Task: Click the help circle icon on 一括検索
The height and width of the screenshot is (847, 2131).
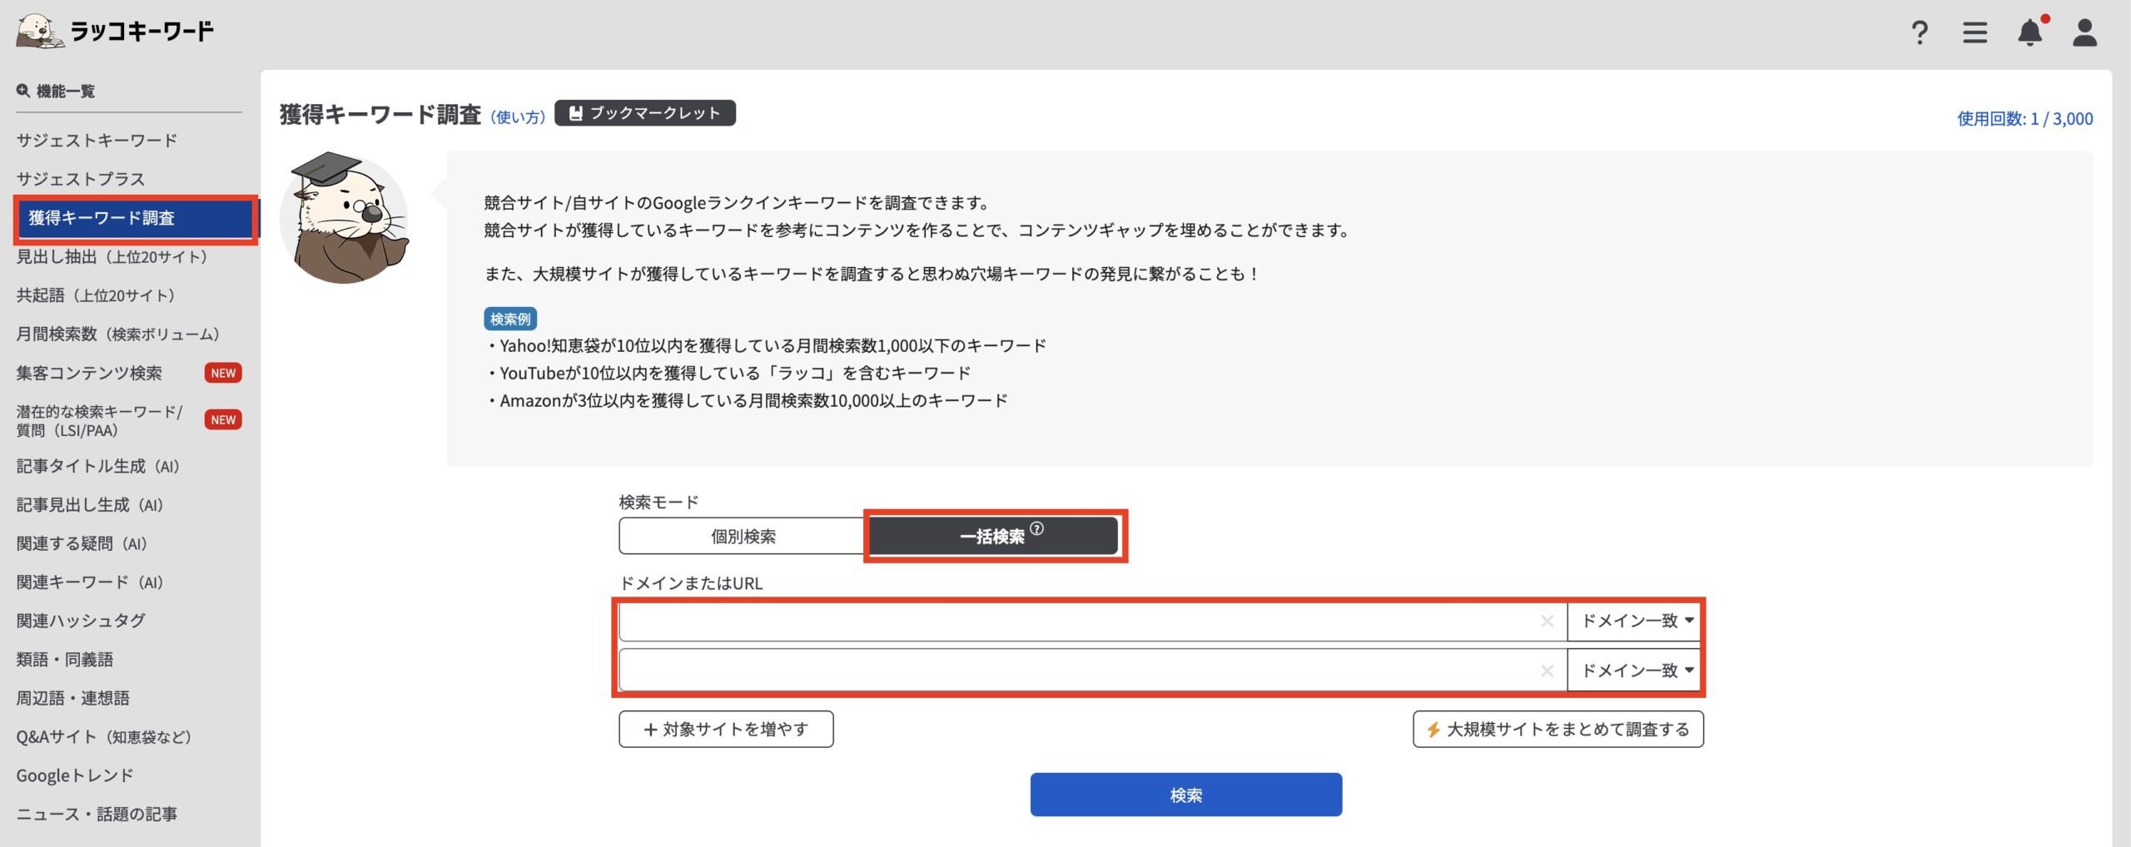Action: point(1036,528)
